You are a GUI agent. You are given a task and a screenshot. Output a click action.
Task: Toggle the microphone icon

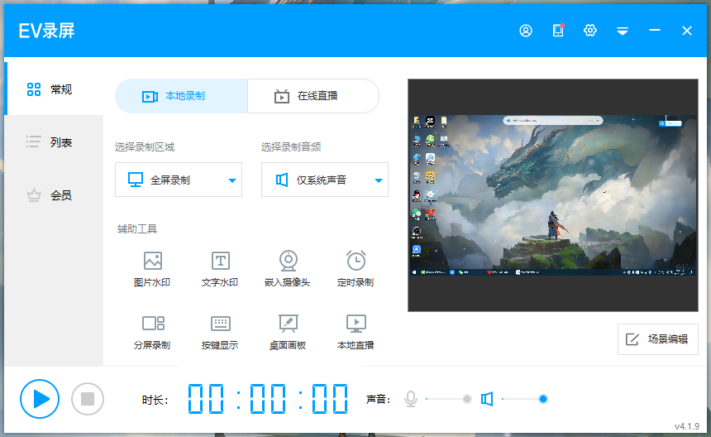[411, 399]
